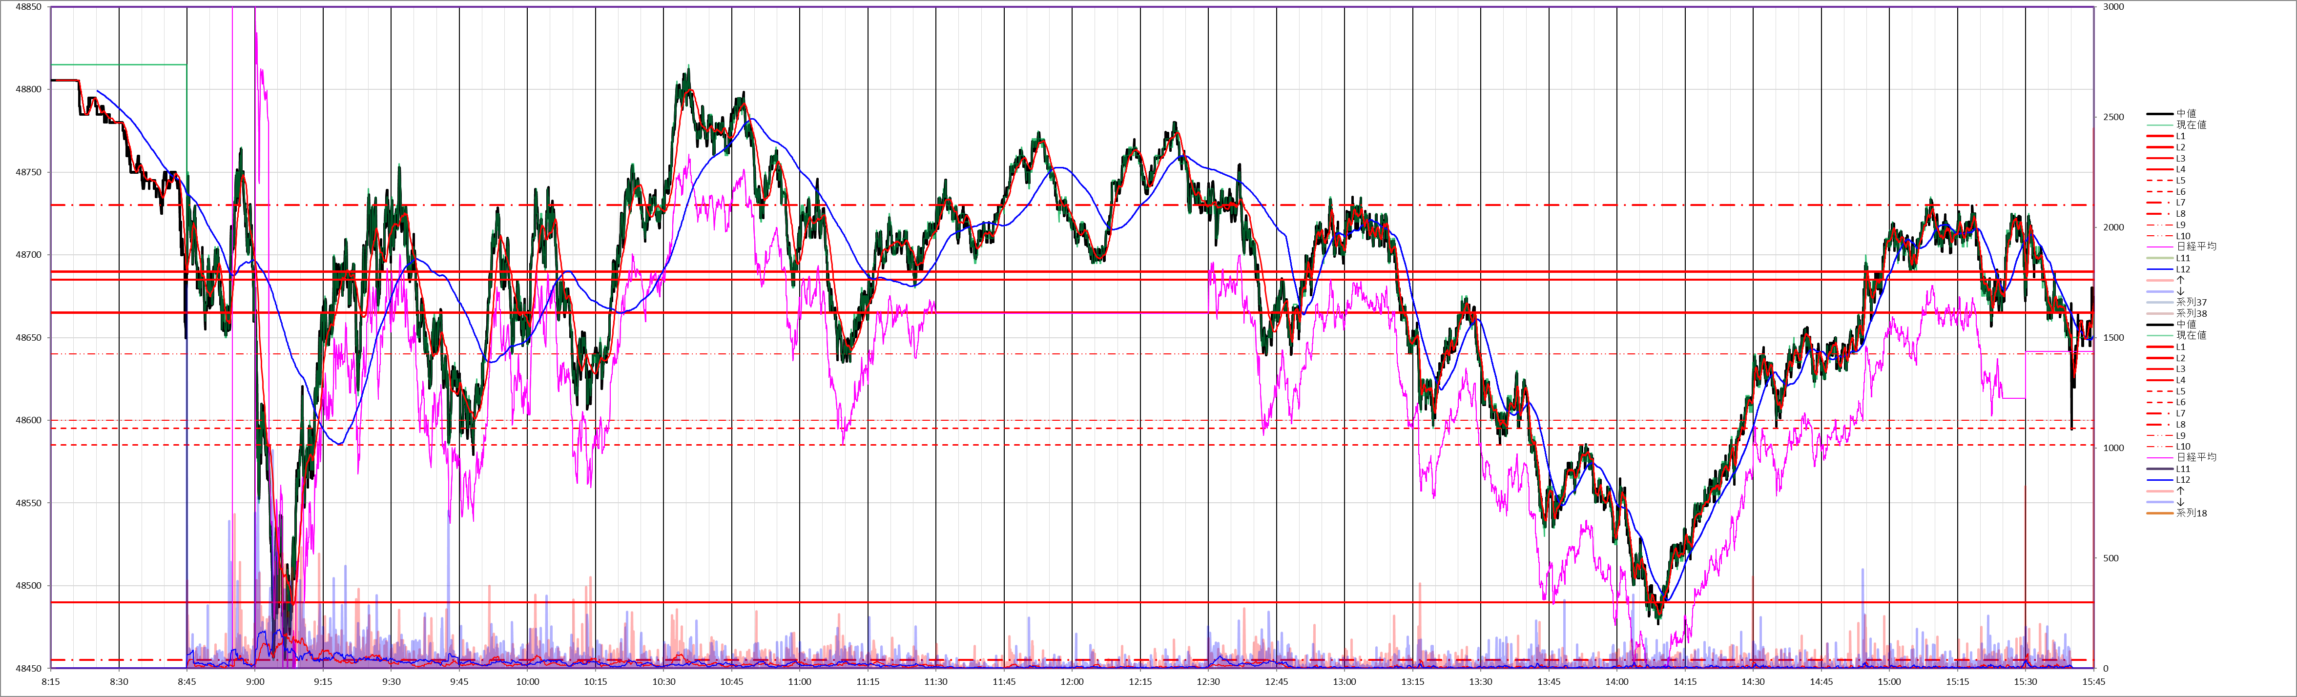Select the 9:00 time axis label
The image size is (2297, 697).
pyautogui.click(x=255, y=682)
